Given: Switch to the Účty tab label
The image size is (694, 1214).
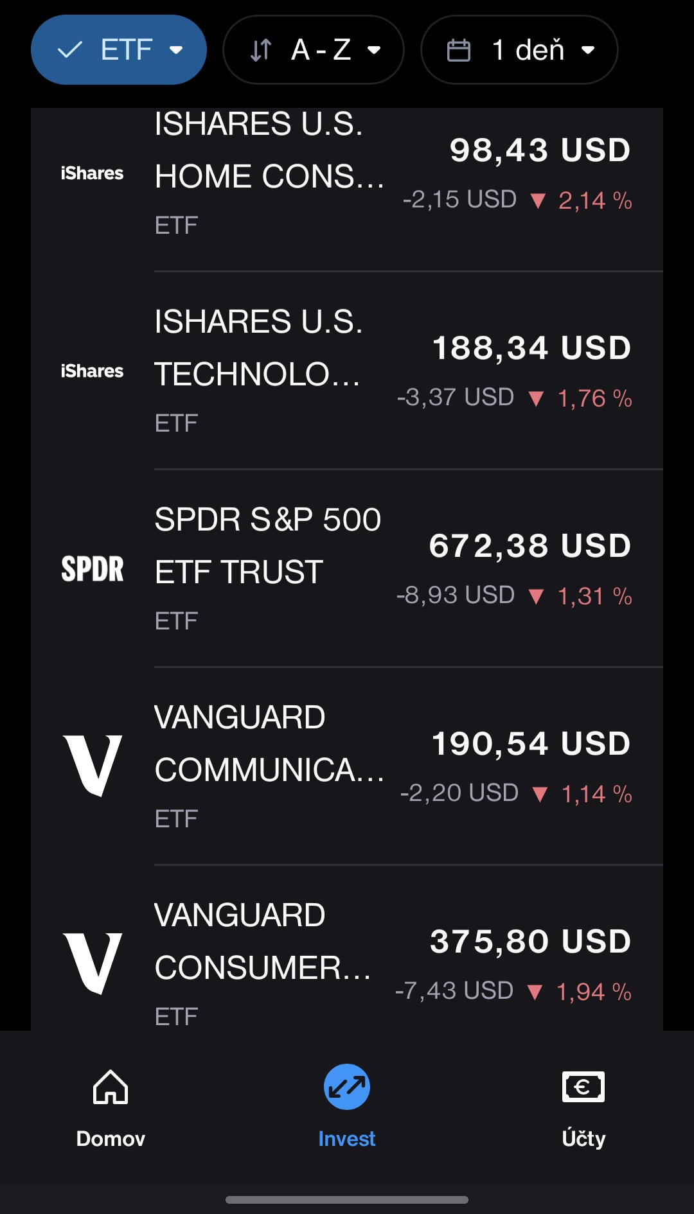Looking at the screenshot, I should pyautogui.click(x=583, y=1139).
